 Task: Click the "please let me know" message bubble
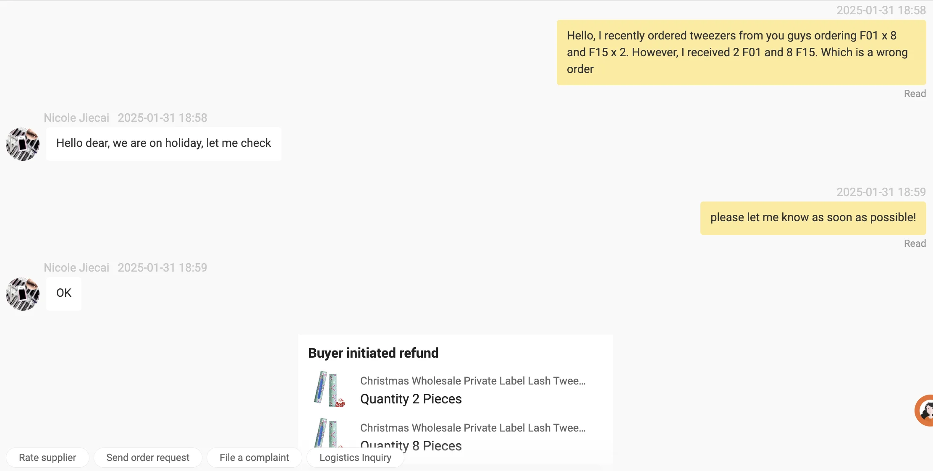click(813, 218)
